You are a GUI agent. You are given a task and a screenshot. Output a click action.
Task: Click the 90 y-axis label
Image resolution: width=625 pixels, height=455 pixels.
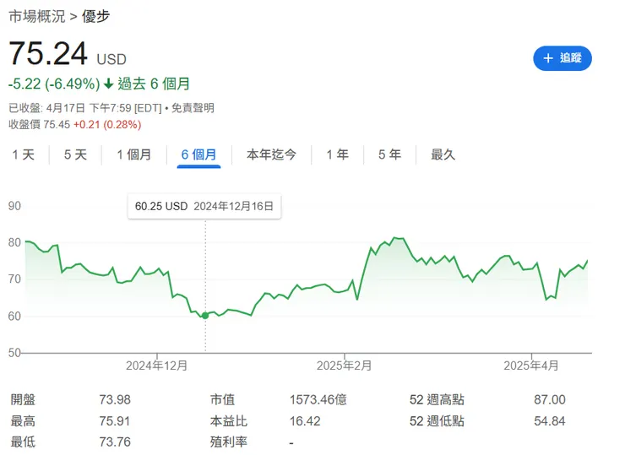tap(14, 206)
